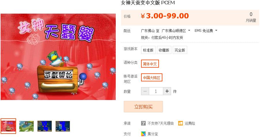Click the 7-day no-return policy icon
This screenshot has width=260, height=137.
point(143,123)
